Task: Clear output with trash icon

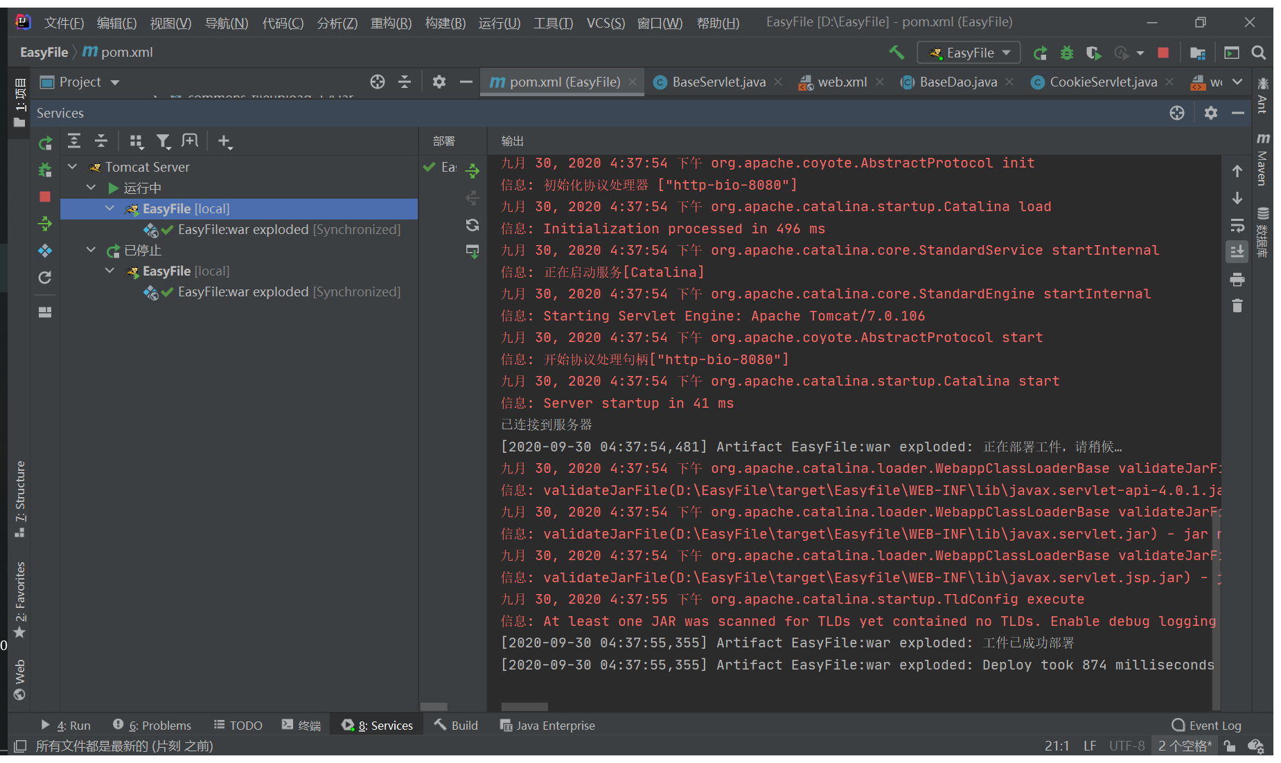Action: [1237, 306]
